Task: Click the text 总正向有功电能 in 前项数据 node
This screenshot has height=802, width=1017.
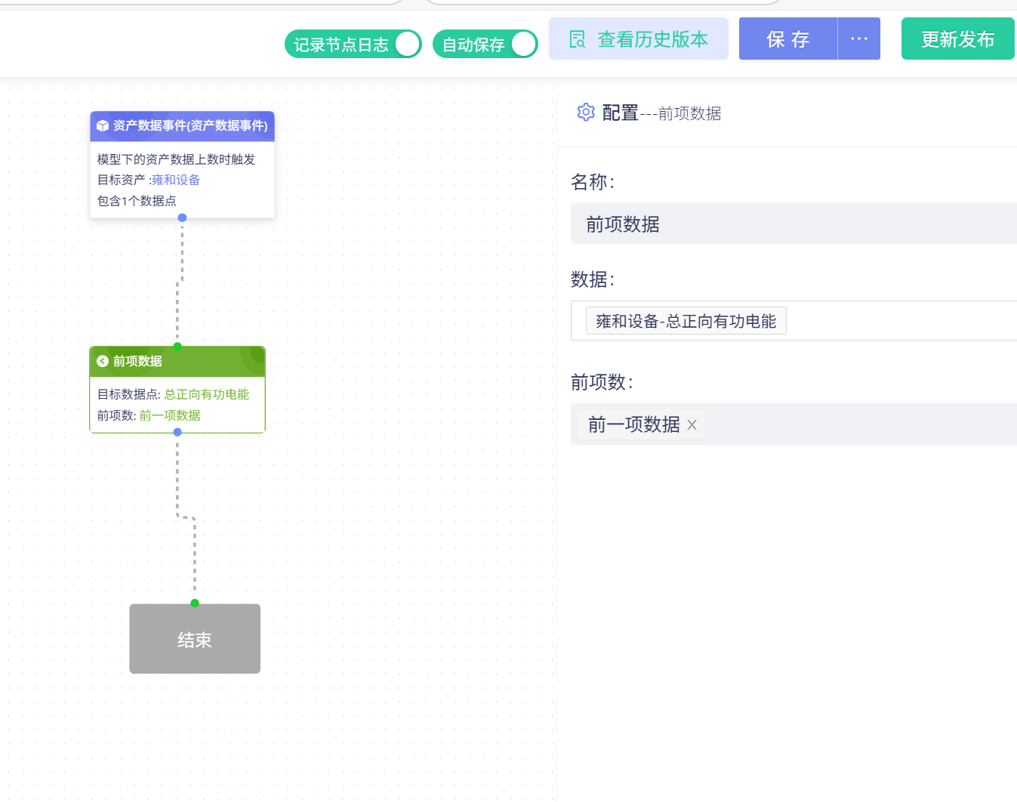Action: point(207,394)
